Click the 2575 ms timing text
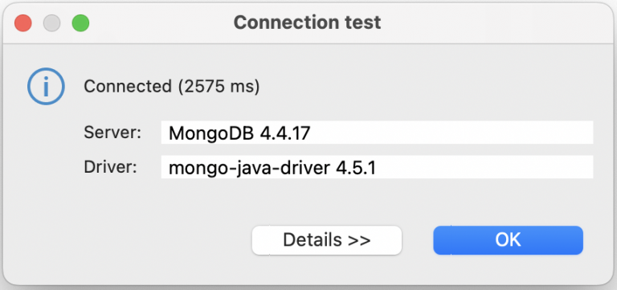The width and height of the screenshot is (617, 290). pyautogui.click(x=219, y=87)
